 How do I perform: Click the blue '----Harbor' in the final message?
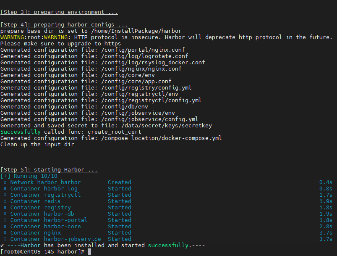pos(24,245)
